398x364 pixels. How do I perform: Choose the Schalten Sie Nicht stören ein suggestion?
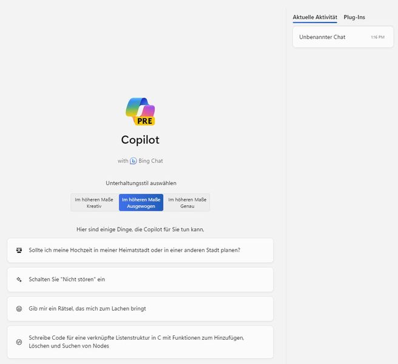pos(140,280)
